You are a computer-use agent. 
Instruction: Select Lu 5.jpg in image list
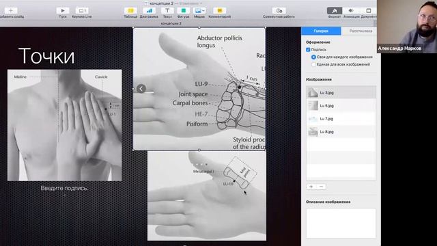point(341,106)
